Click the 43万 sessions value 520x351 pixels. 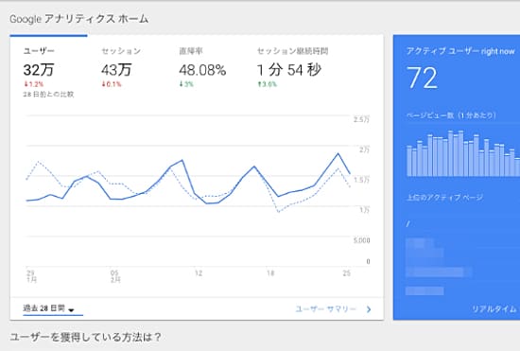[x=116, y=70]
